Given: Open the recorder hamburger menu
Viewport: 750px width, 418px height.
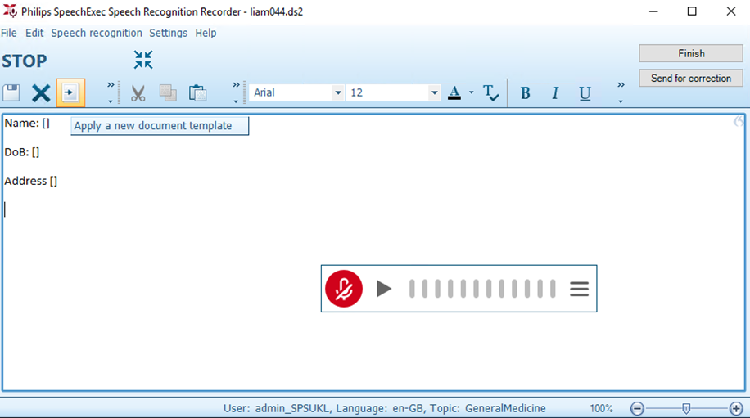Looking at the screenshot, I should (x=579, y=289).
